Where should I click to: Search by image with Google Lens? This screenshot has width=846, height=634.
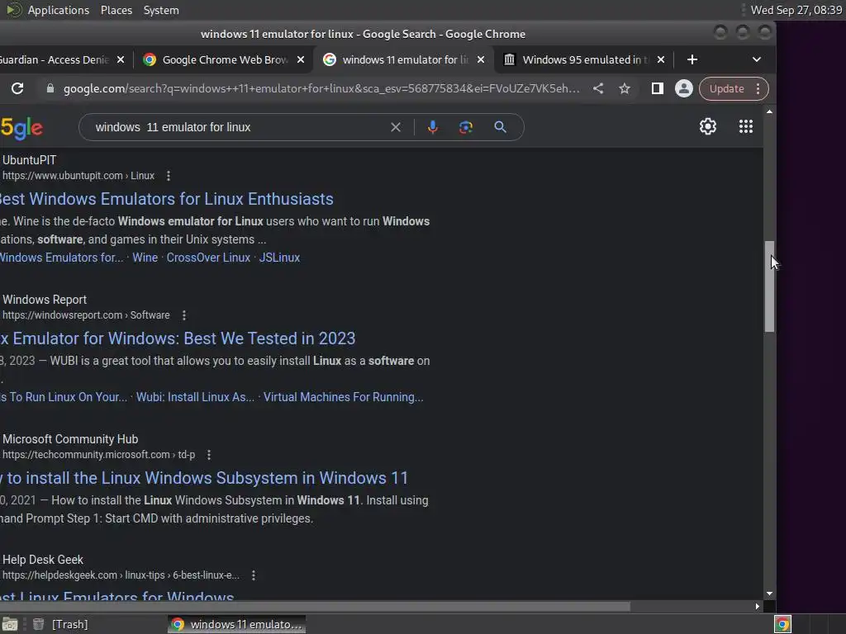tap(466, 127)
